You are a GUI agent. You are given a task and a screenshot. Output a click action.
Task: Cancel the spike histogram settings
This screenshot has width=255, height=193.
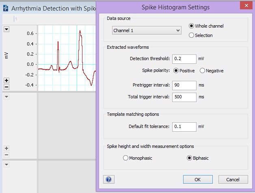tap(233, 179)
